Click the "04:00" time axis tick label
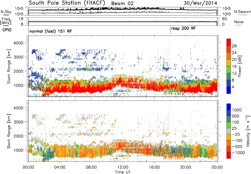251x174 pixels. click(x=60, y=167)
